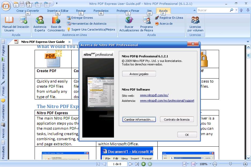Go to previous page arrow
The width and height of the screenshot is (251, 167).
(104, 164)
